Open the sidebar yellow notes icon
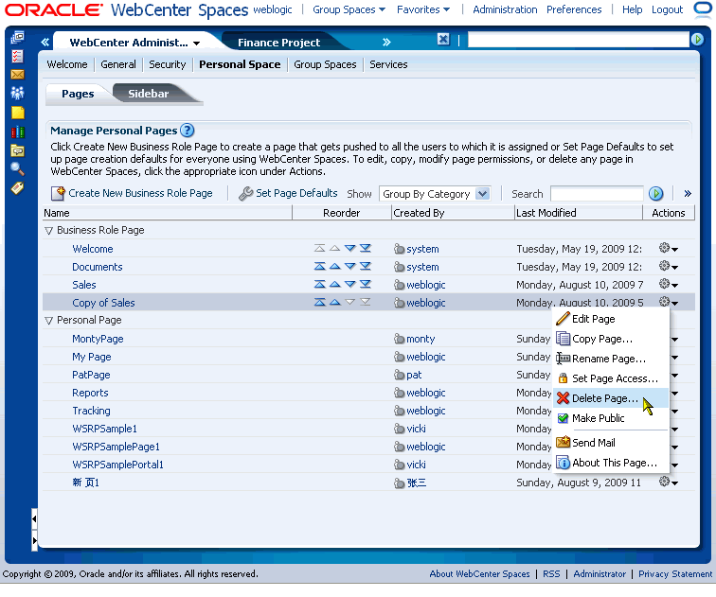This screenshot has height=597, width=716. (18, 113)
